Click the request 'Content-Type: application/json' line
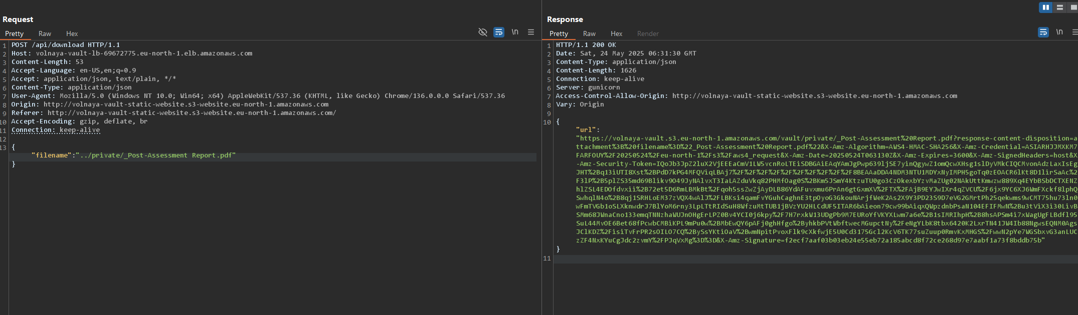Screen dimensions: 1078x315 (x=72, y=87)
